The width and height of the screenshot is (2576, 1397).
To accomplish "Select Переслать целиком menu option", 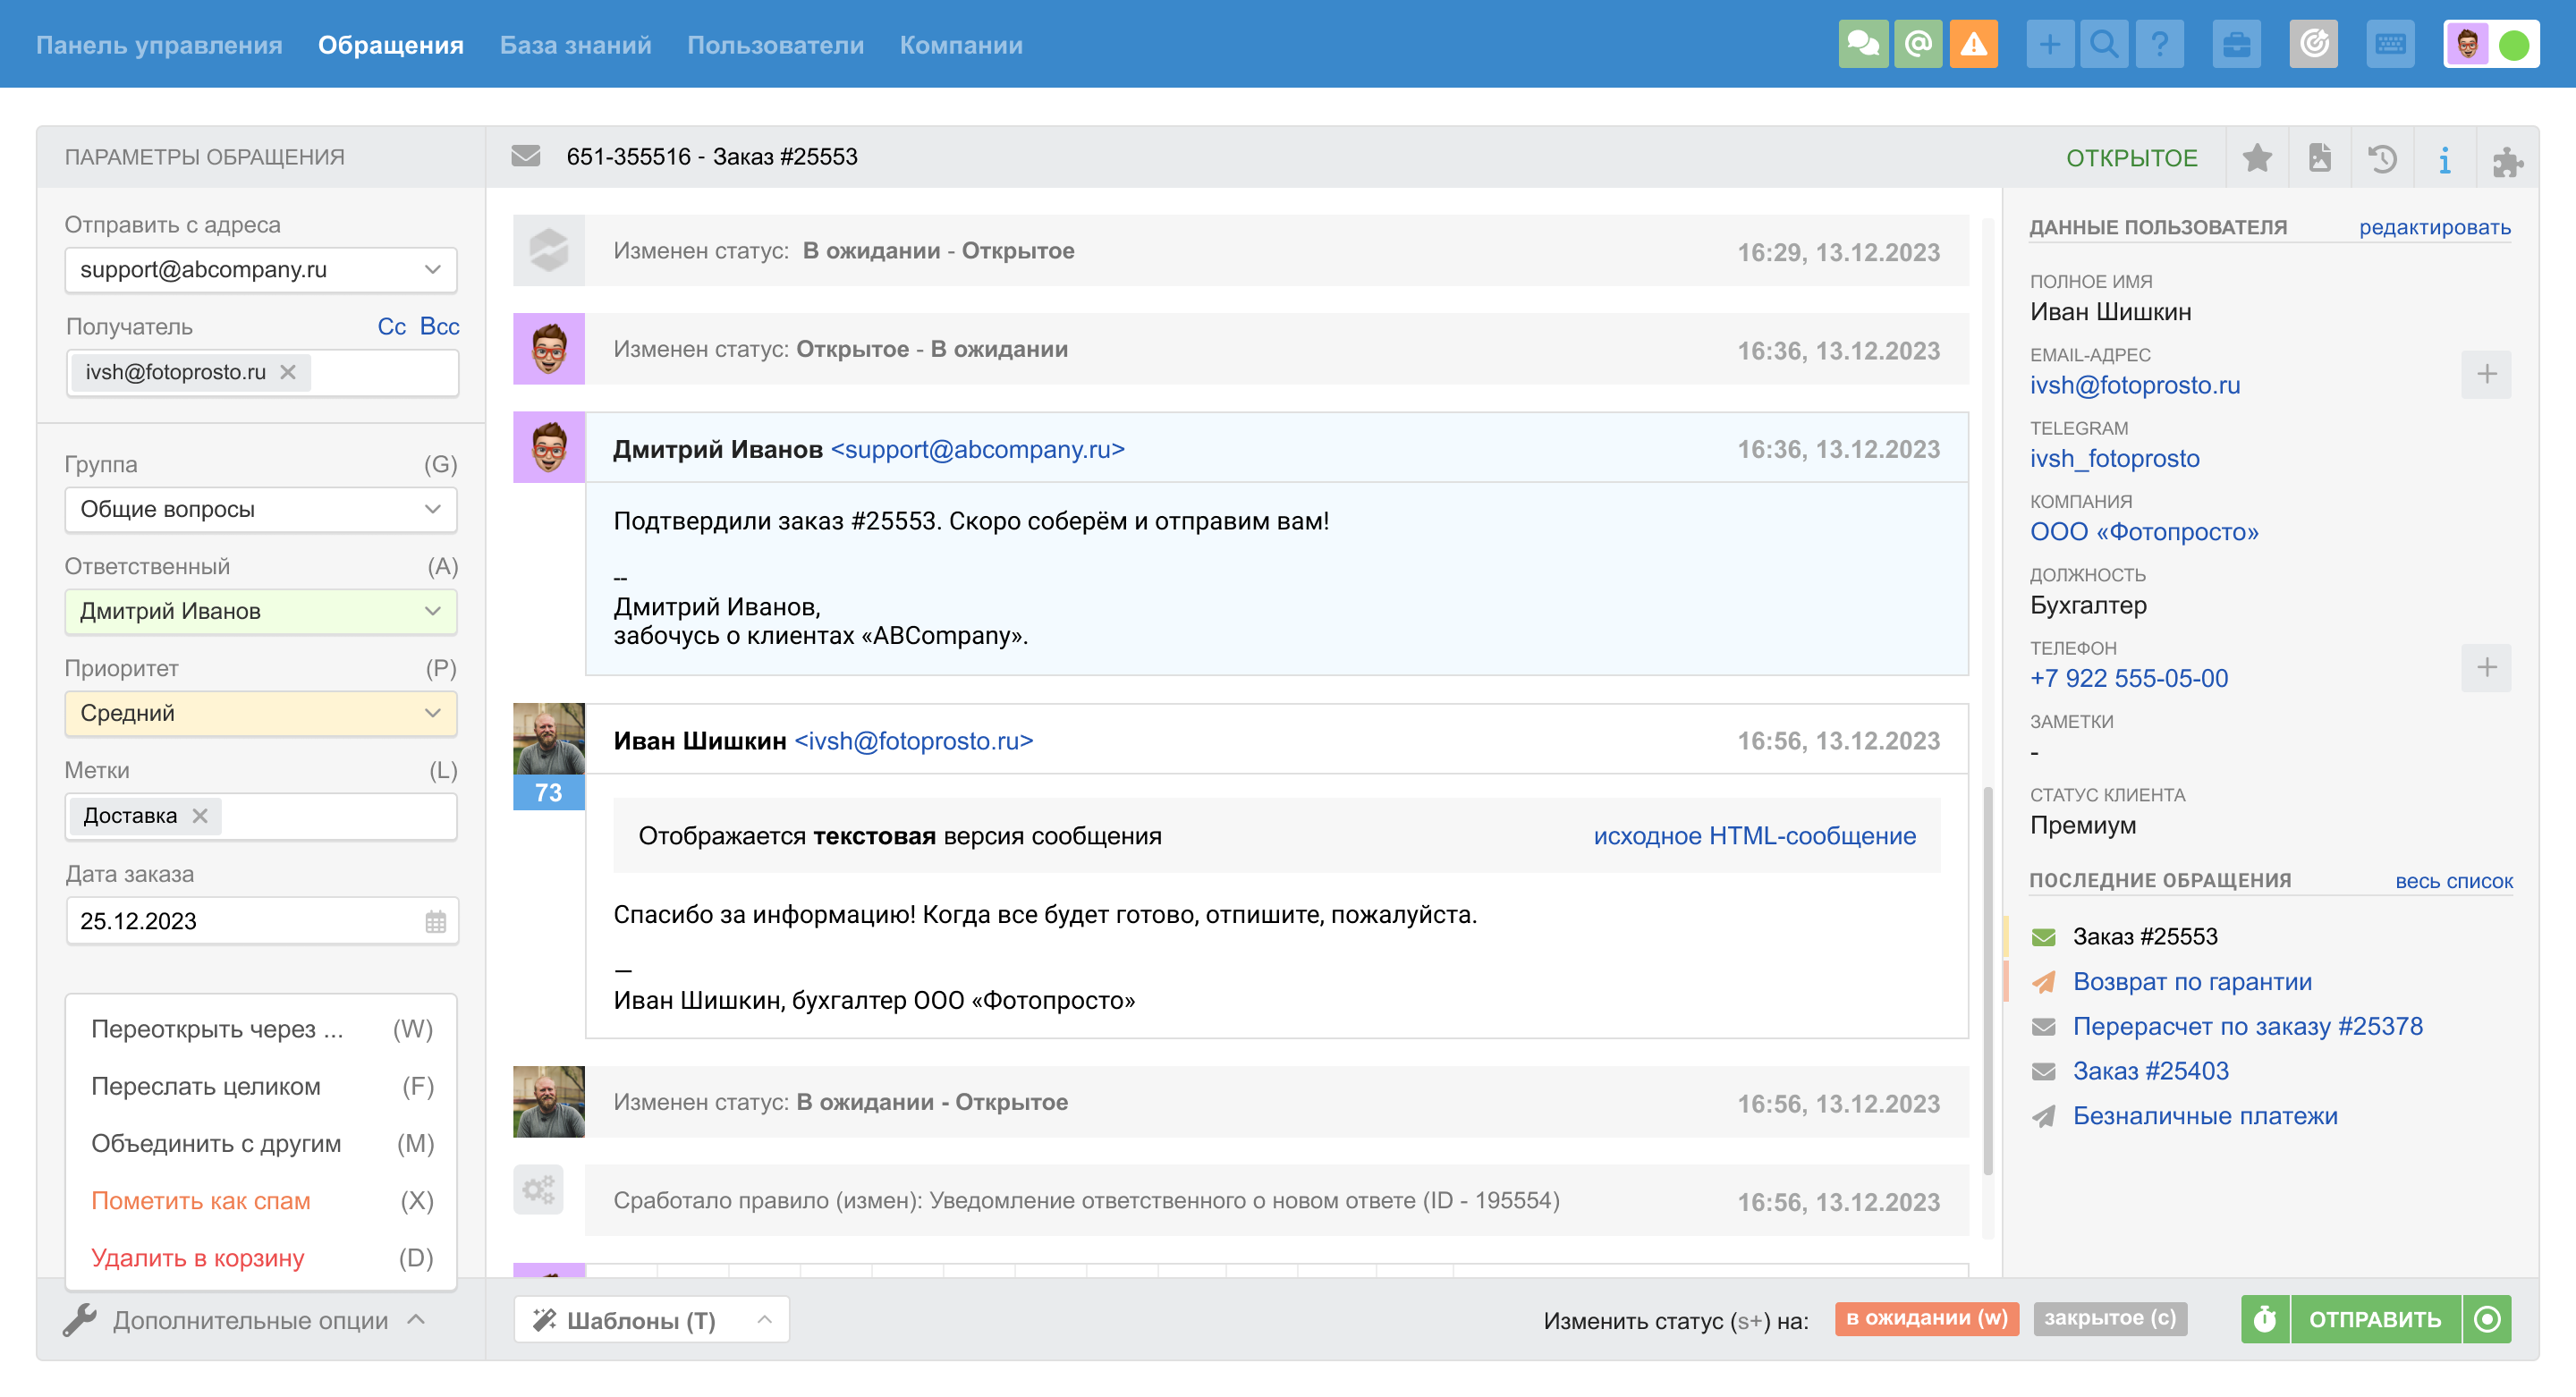I will [x=206, y=1086].
